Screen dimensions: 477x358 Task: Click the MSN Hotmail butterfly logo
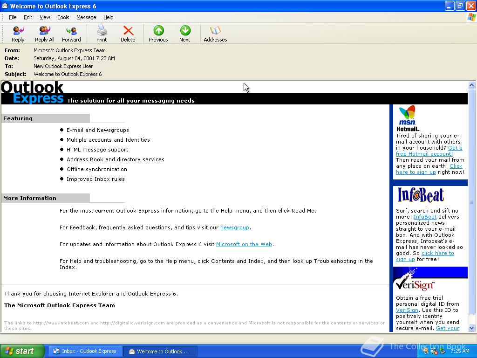click(x=407, y=118)
